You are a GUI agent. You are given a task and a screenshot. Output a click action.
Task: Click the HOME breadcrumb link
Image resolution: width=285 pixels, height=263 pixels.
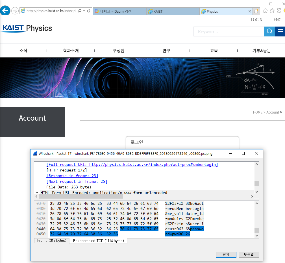click(258, 112)
